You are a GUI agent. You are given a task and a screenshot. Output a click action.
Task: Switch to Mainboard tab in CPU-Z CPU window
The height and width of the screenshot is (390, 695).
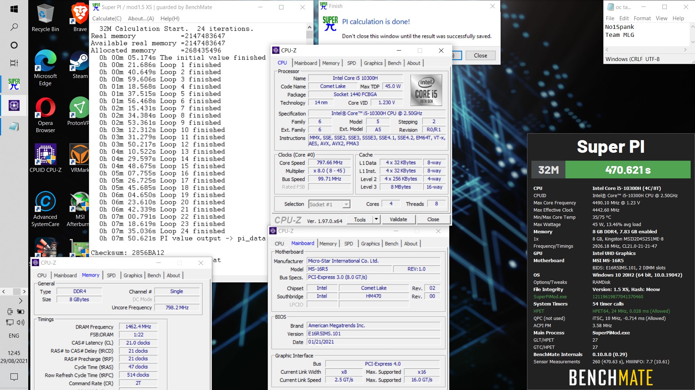pos(306,63)
